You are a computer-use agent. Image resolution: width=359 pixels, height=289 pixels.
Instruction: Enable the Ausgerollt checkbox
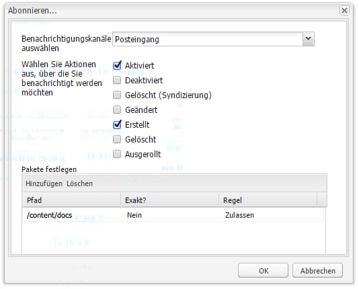pos(117,154)
